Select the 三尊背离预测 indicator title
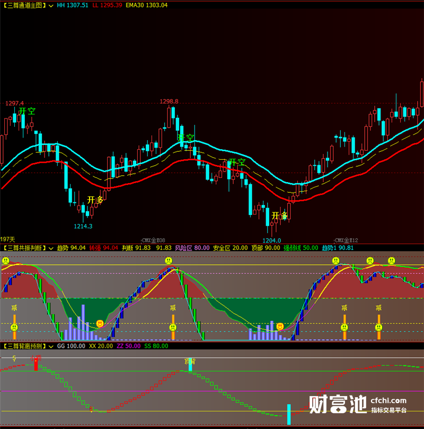The width and height of the screenshot is (424, 429). [24, 346]
